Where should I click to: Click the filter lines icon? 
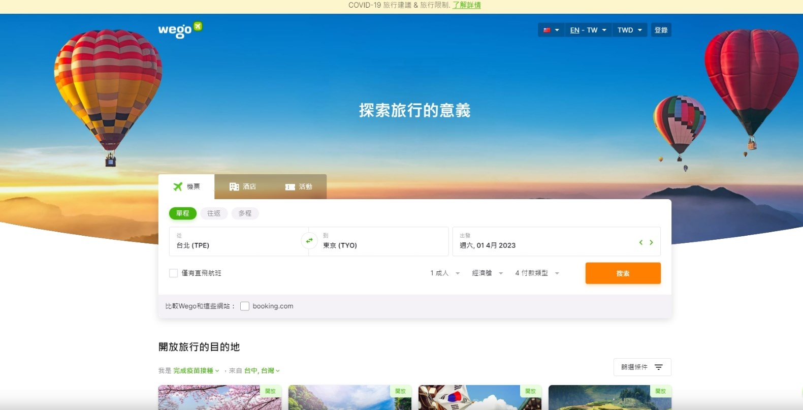(x=659, y=367)
